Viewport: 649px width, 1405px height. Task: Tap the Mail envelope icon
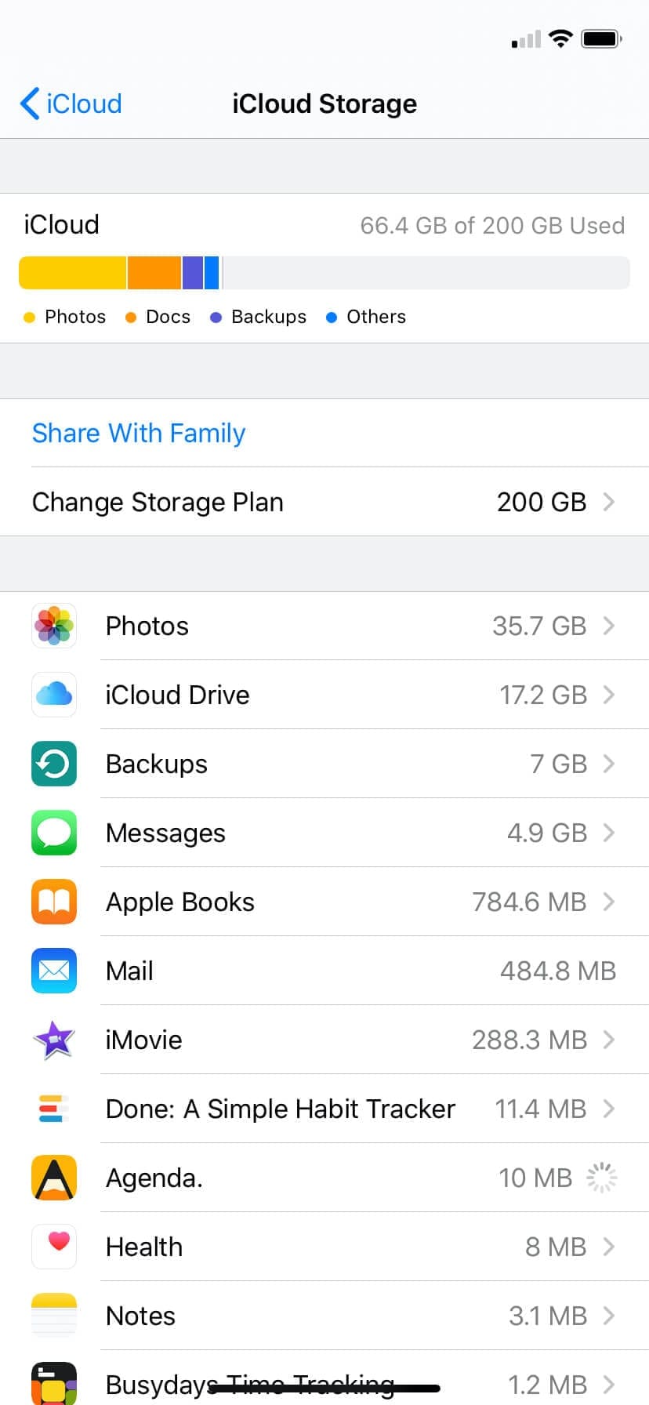tap(53, 971)
